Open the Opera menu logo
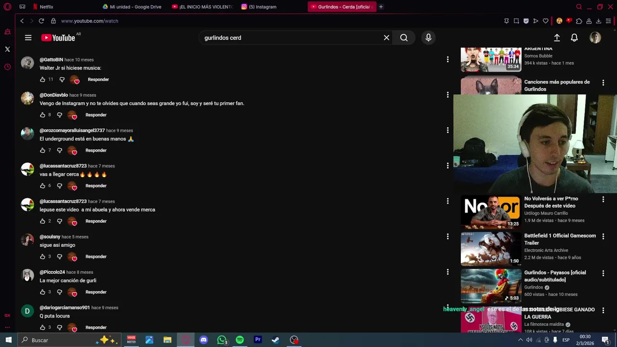 point(7,7)
